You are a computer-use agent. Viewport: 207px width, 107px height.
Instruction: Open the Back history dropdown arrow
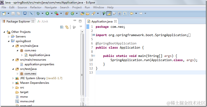coord(136,13)
